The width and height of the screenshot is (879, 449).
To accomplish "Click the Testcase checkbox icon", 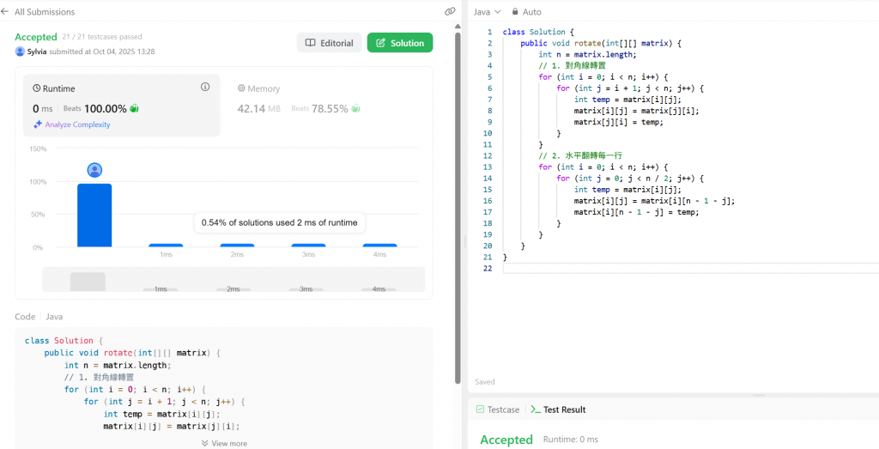I will [x=480, y=410].
